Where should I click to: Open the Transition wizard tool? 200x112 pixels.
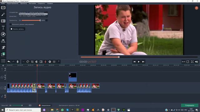(41, 62)
